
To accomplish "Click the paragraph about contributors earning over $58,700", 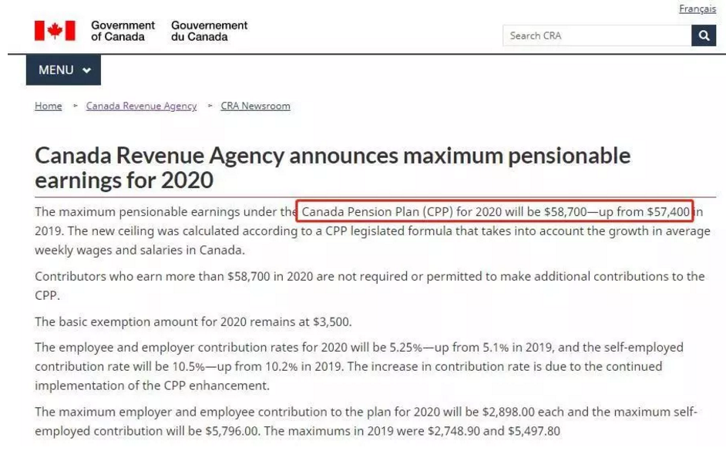I will 369,286.
